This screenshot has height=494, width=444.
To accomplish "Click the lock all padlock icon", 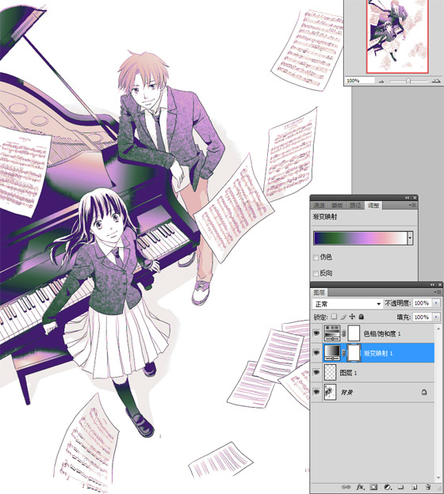I will coord(362,317).
